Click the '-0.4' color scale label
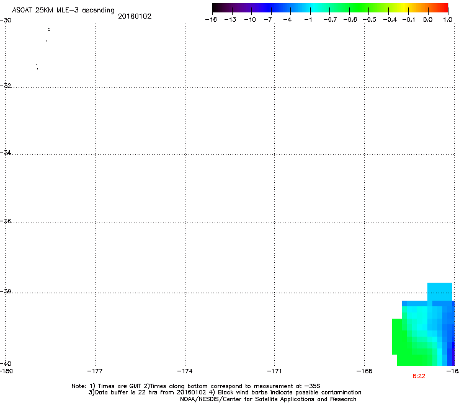 click(x=390, y=20)
